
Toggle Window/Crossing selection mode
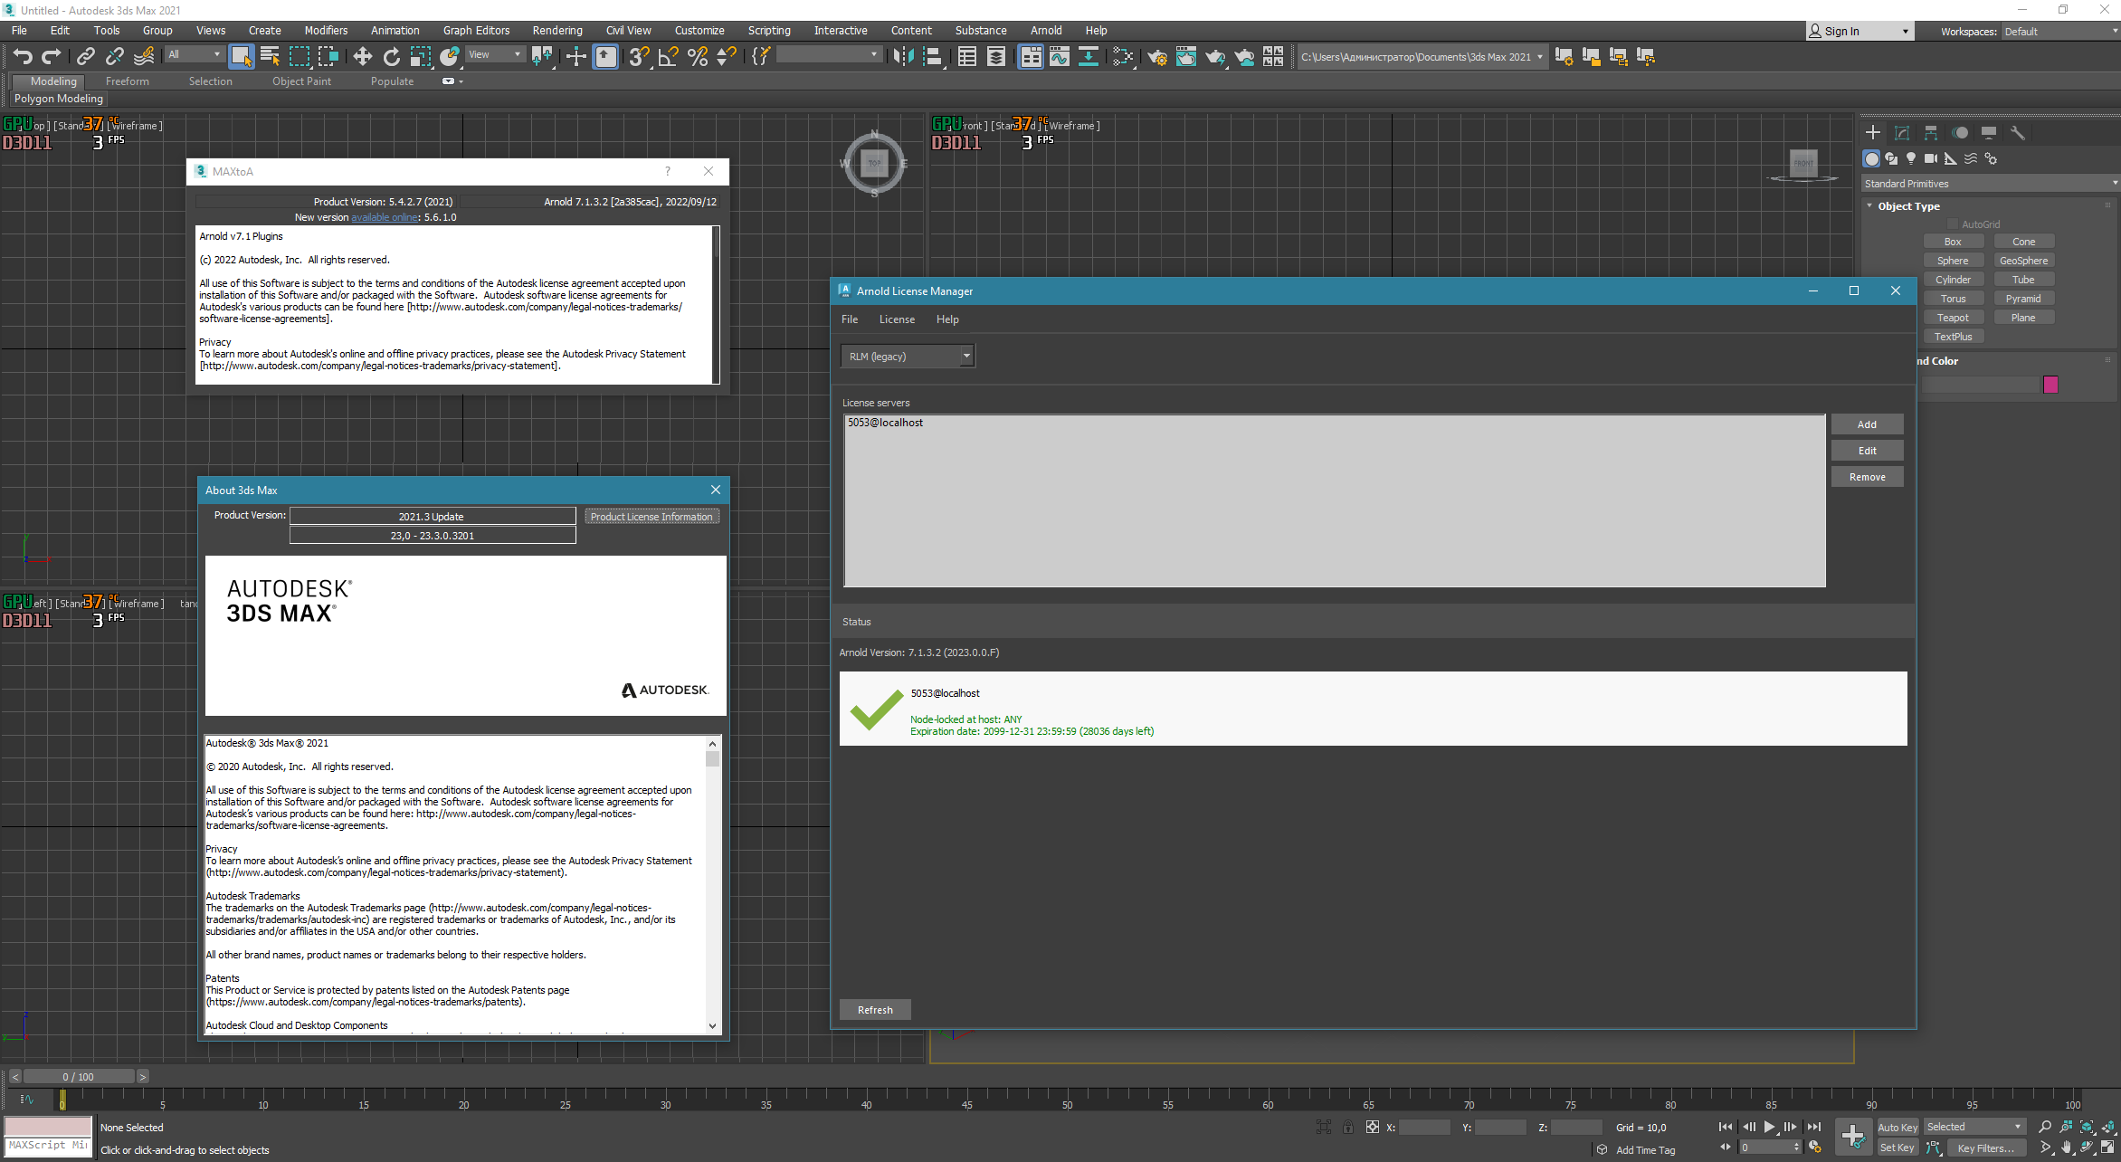pyautogui.click(x=328, y=56)
